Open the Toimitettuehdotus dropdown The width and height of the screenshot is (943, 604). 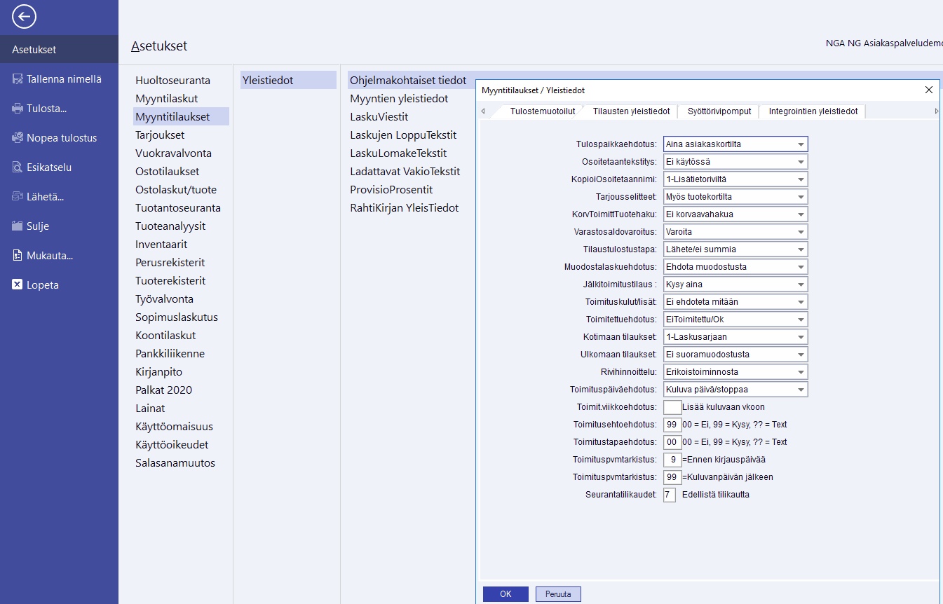coord(735,320)
